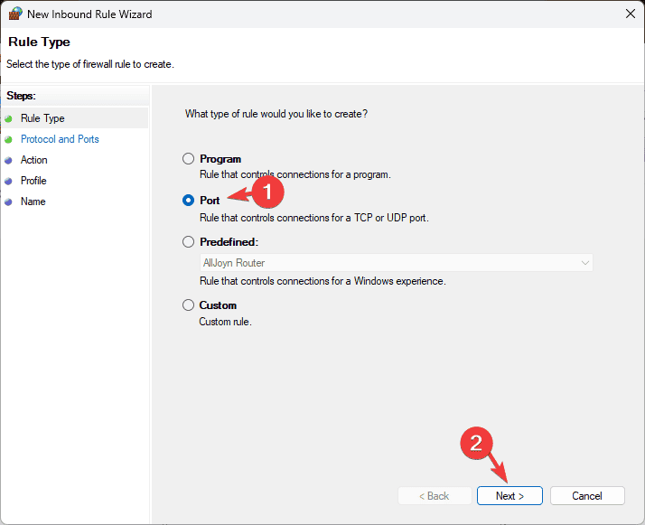Select the Rule Type step

point(42,118)
